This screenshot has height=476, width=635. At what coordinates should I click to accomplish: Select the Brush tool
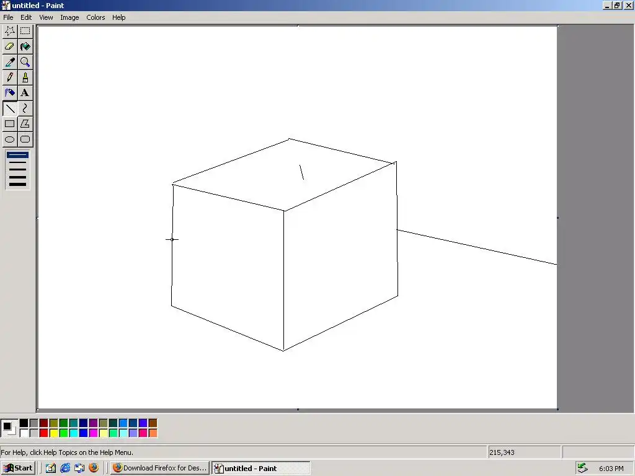click(x=25, y=77)
